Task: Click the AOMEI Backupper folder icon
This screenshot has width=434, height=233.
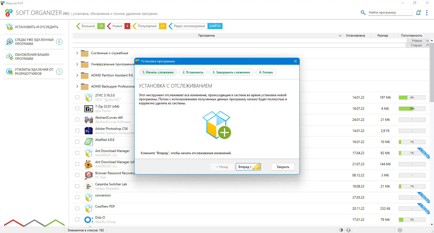Action: pos(85,87)
